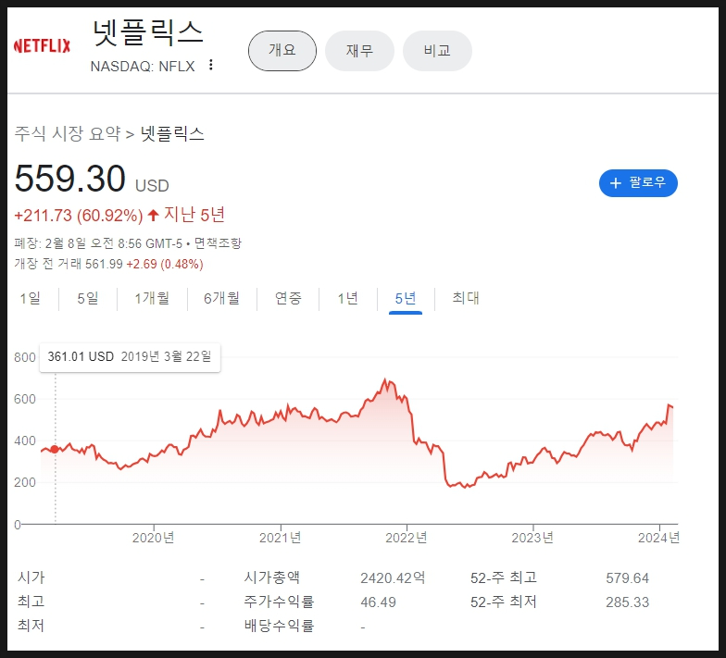Switch chart to 1년 range
Screen dimensions: 726x658
tap(348, 298)
